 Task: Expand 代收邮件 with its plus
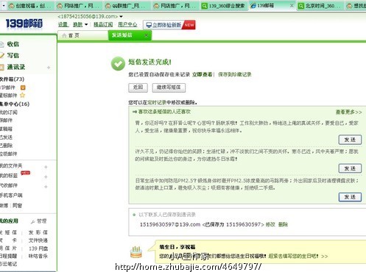click(46, 187)
